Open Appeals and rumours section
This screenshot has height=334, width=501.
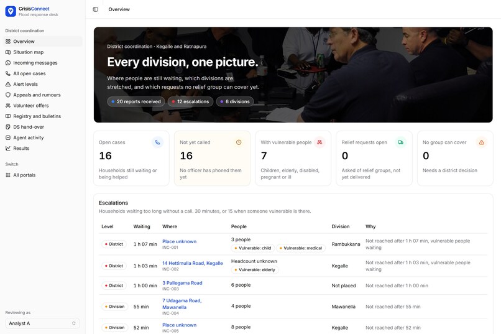click(x=42, y=95)
